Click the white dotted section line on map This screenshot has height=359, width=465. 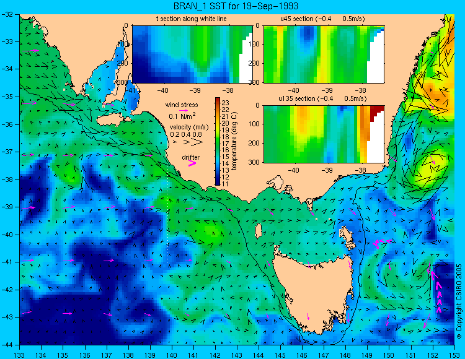168,215
